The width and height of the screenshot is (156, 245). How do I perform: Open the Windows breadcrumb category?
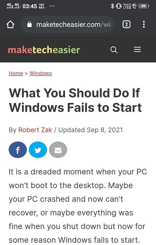[40, 73]
